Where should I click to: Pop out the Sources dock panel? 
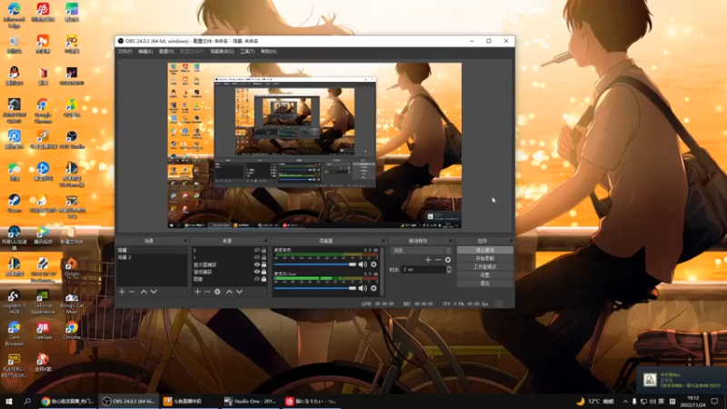(x=265, y=241)
